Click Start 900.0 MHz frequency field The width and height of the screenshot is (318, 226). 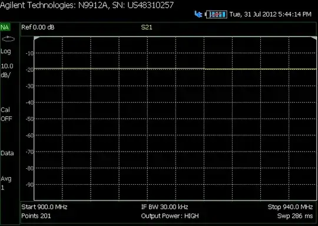coord(44,207)
